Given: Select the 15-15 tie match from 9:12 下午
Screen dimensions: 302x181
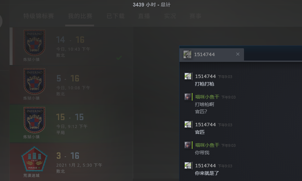Looking at the screenshot, I should (x=71, y=124).
